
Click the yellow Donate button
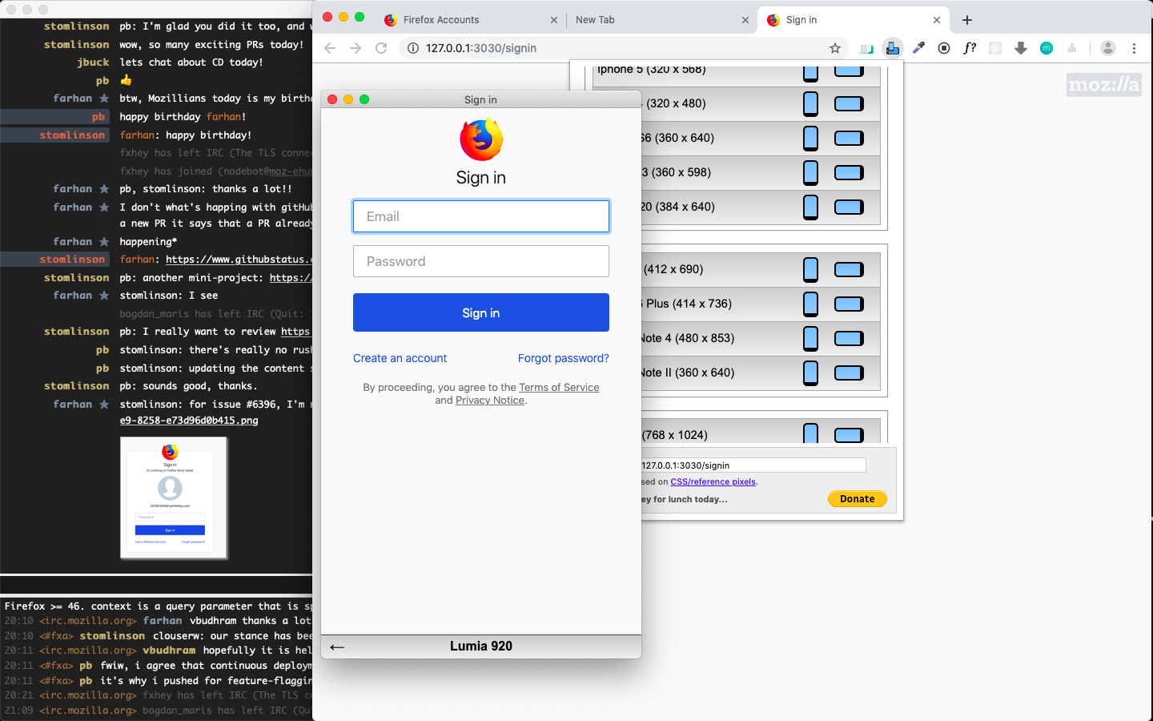[858, 498]
